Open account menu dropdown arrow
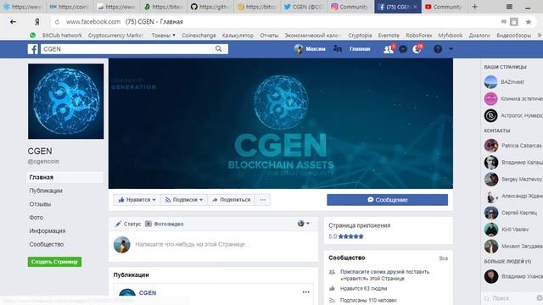 point(451,49)
